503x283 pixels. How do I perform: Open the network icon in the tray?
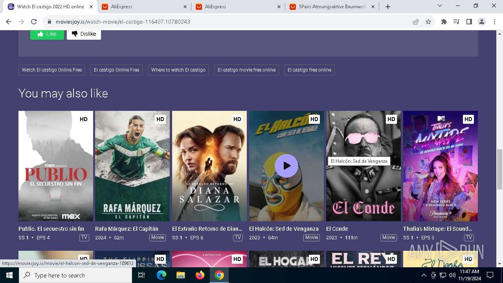pyautogui.click(x=443, y=275)
